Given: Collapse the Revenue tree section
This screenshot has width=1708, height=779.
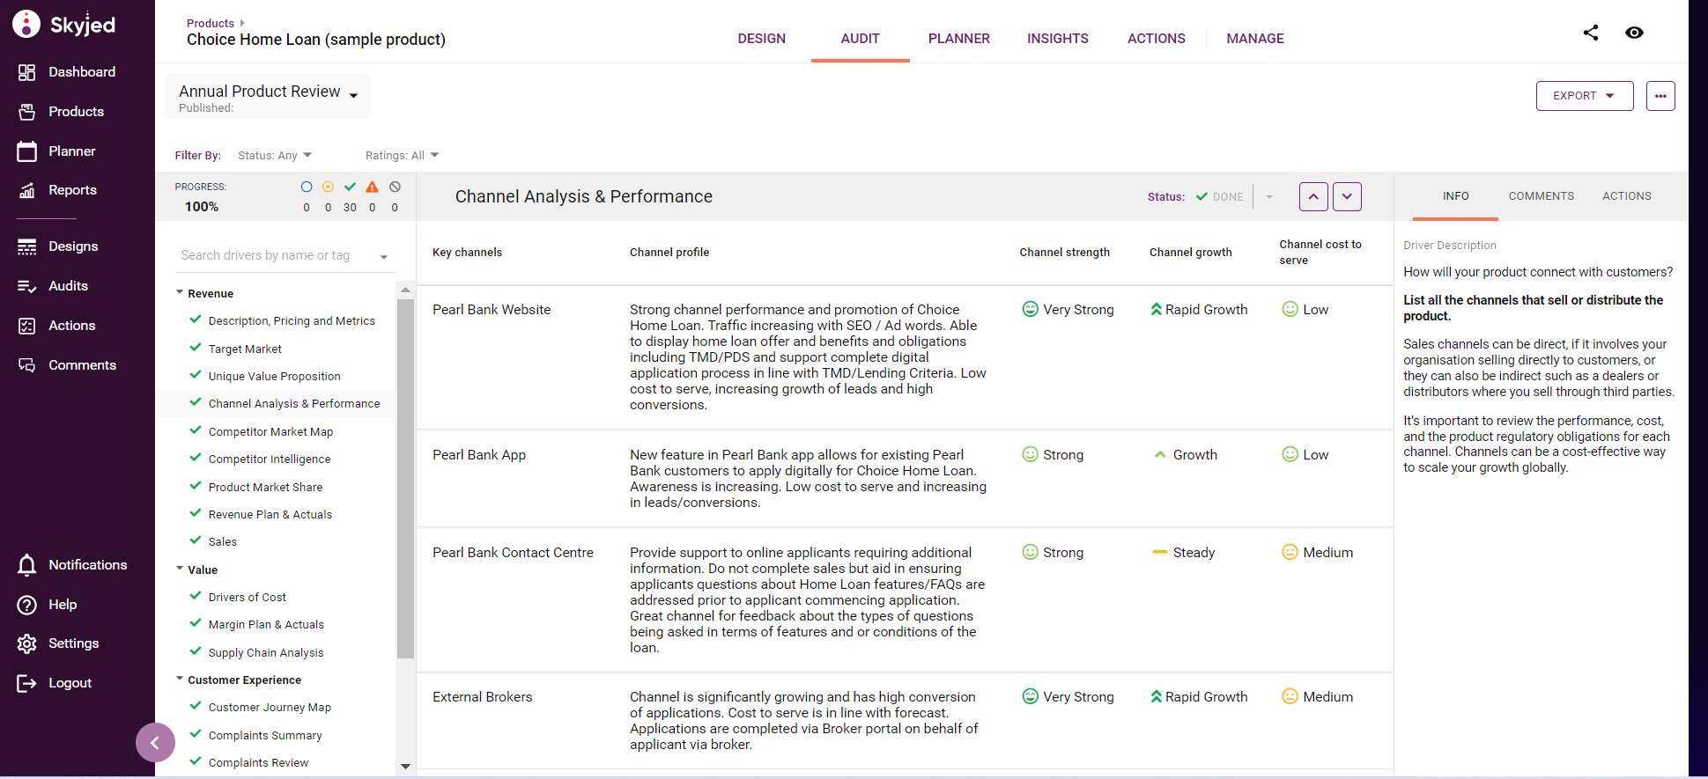Looking at the screenshot, I should click(x=180, y=292).
